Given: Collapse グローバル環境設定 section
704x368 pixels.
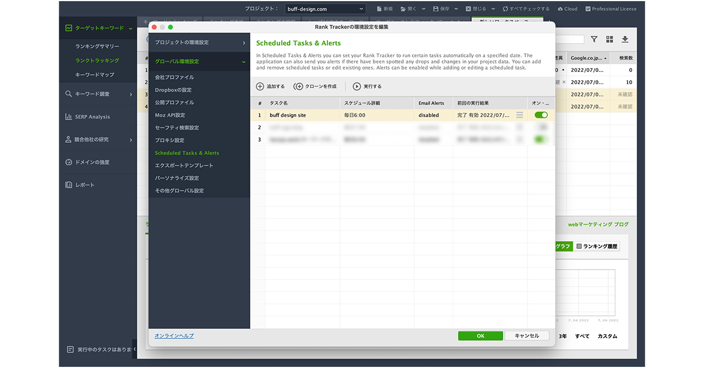Looking at the screenshot, I should tap(199, 62).
